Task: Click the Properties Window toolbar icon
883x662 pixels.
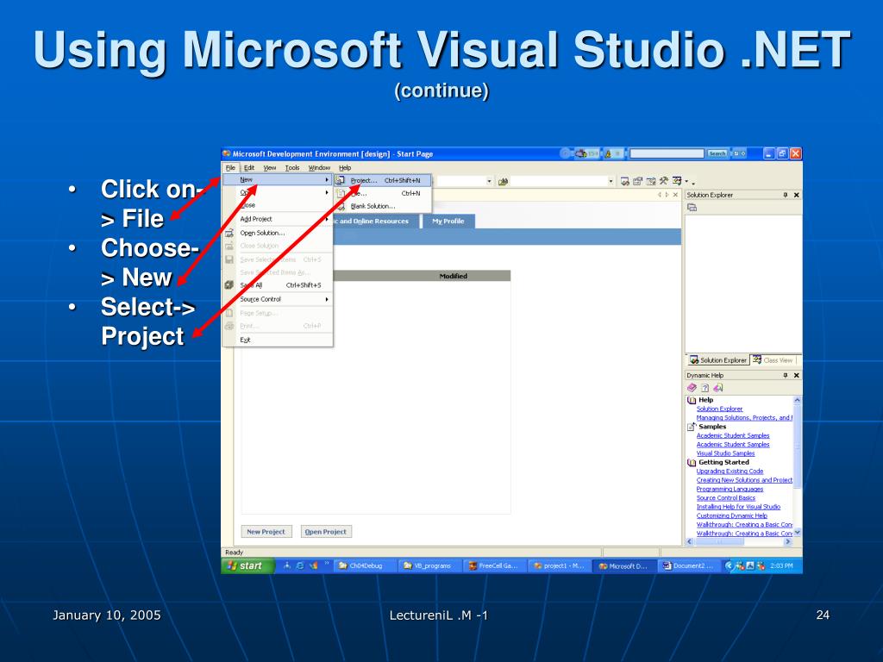Action: click(x=638, y=181)
